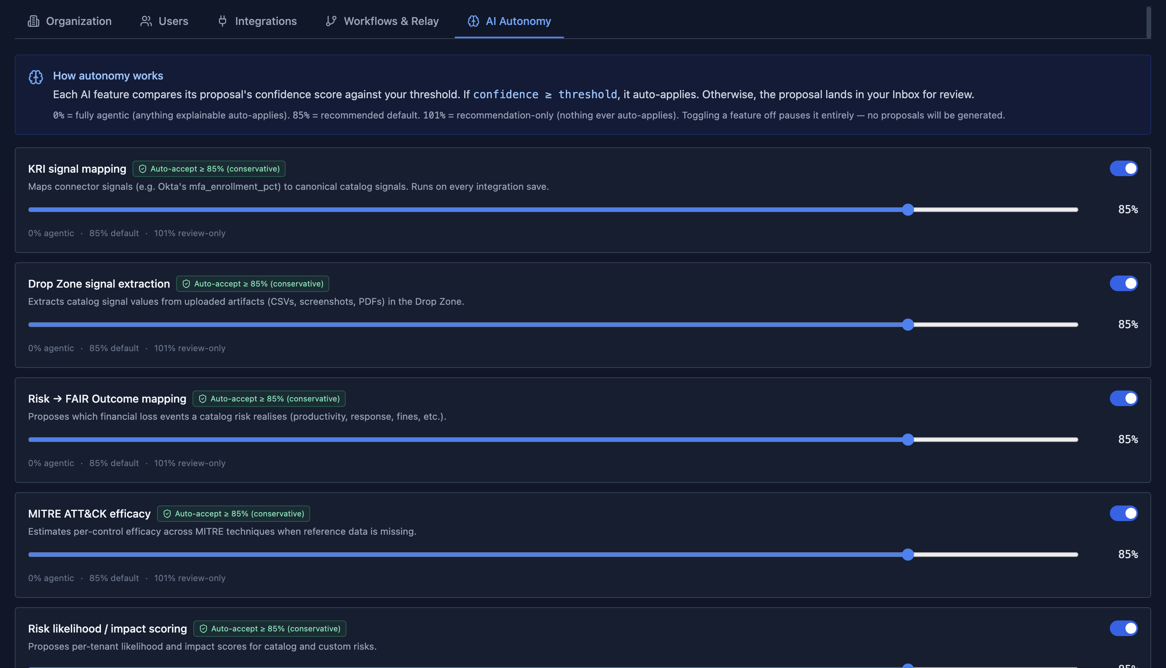This screenshot has width=1166, height=668.
Task: Click the KRI signal mapping title
Action: [x=77, y=169]
